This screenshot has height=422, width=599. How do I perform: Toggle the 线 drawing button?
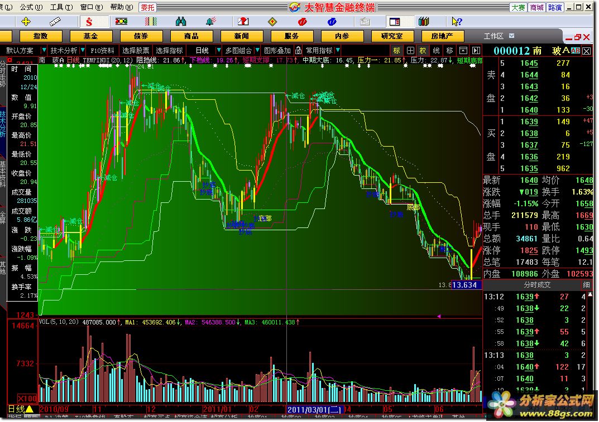pyautogui.click(x=436, y=50)
